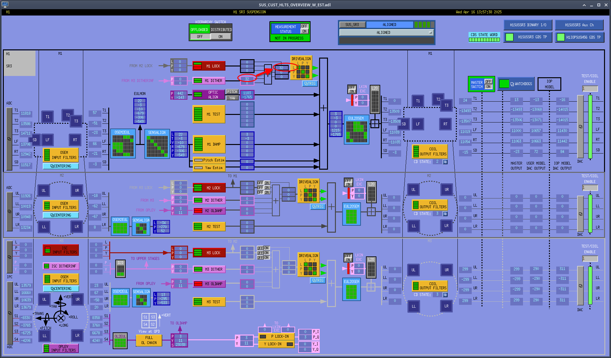Open the M3 L2O matrix block
This screenshot has height=358, width=611.
371,267
